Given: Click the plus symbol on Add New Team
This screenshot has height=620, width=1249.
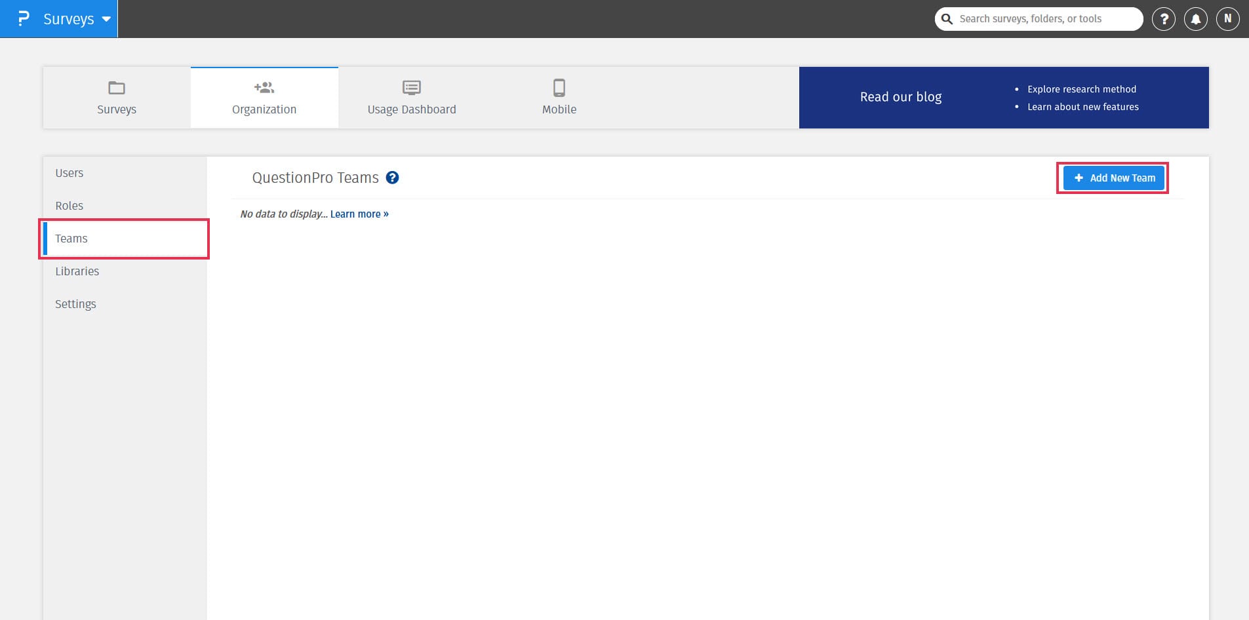Looking at the screenshot, I should (x=1079, y=178).
